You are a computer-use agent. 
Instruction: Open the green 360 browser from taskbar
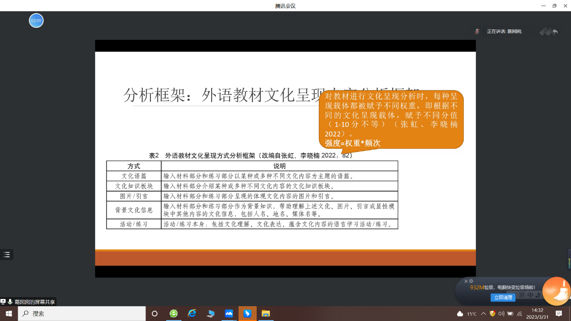pyautogui.click(x=173, y=313)
